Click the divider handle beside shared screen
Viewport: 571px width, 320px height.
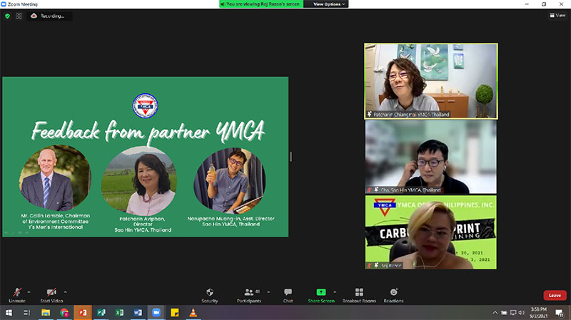point(290,157)
